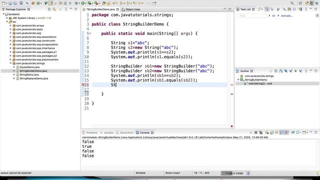
Task: Toggle Show Console When Standard Out Changes
Action: pyautogui.click(x=281, y=132)
